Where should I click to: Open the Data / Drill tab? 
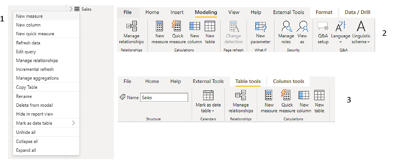pyautogui.click(x=357, y=12)
